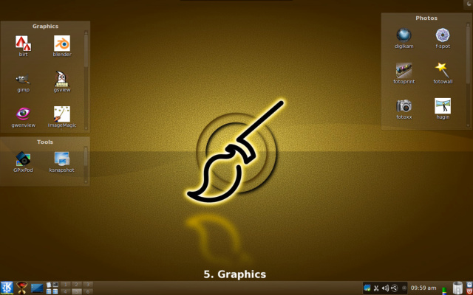Launch f-spot icon
473x295 pixels.
(x=443, y=35)
